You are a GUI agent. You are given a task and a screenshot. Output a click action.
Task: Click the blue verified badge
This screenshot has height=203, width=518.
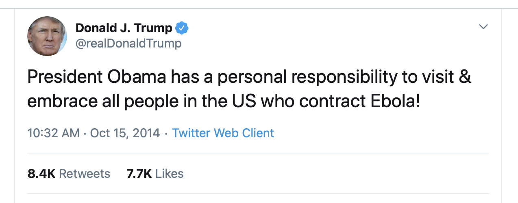182,28
